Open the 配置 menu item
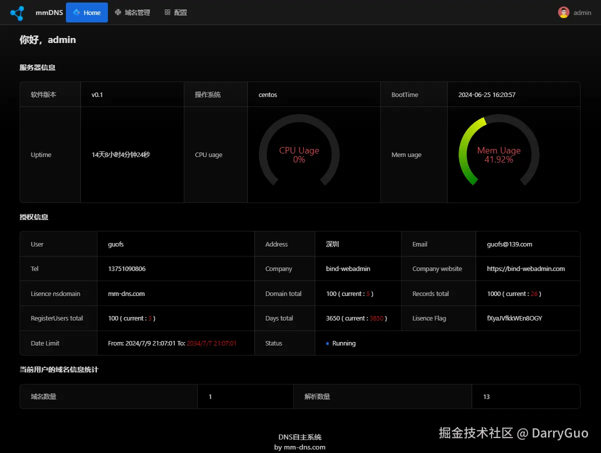 point(176,12)
